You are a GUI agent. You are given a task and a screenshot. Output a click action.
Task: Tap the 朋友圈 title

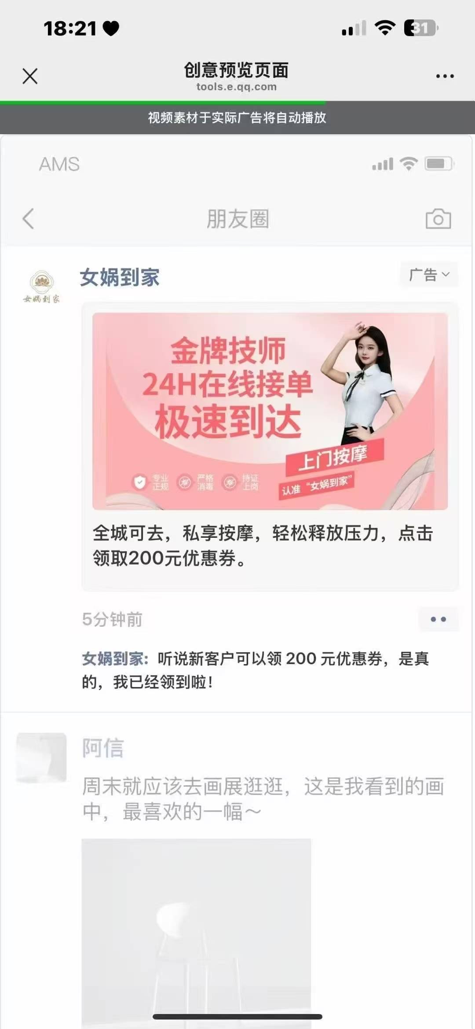[237, 219]
